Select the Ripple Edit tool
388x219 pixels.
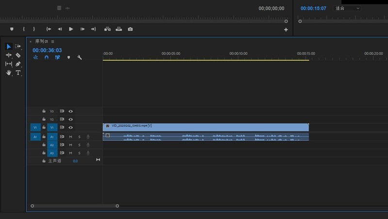[9, 55]
